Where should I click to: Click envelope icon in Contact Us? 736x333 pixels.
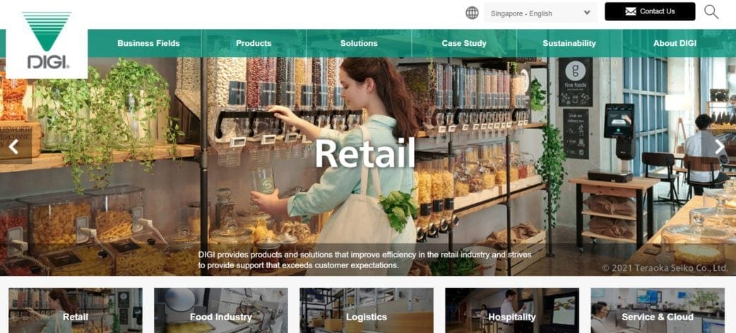click(x=631, y=12)
